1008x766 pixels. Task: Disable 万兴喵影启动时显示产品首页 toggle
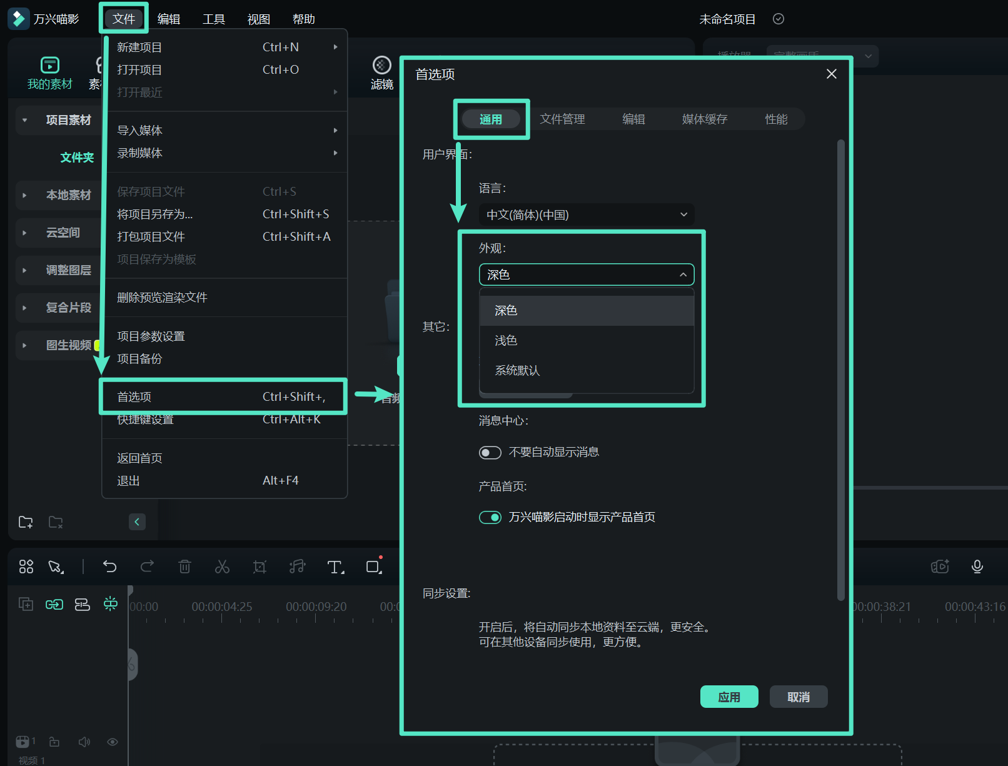tap(490, 517)
